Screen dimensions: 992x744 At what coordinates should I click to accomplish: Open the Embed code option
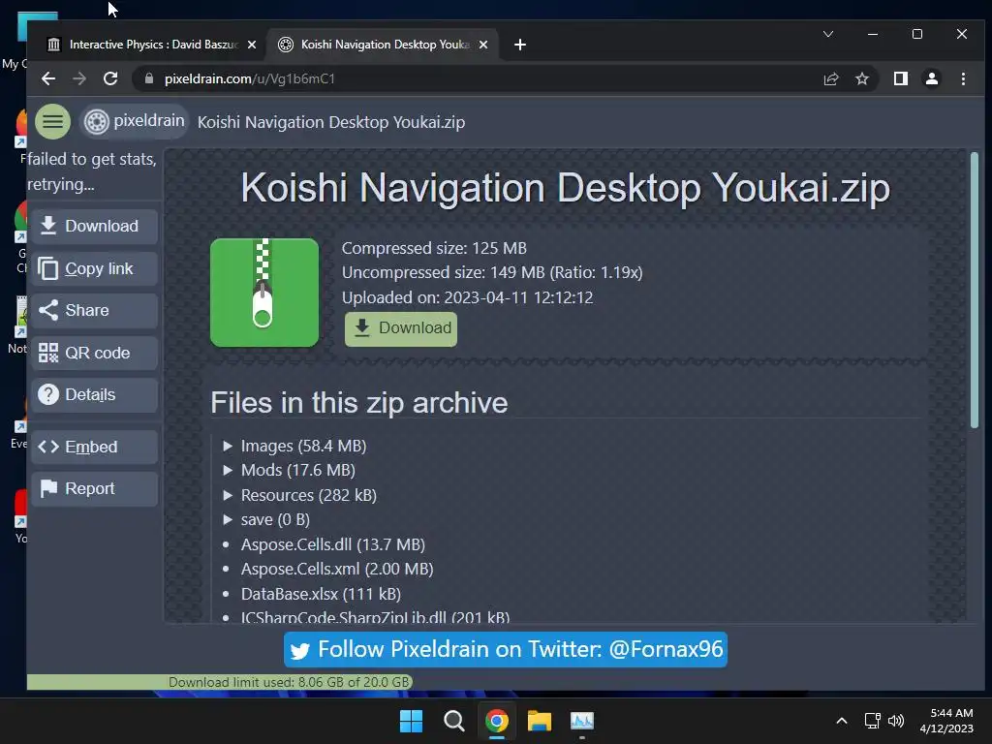[x=94, y=447]
